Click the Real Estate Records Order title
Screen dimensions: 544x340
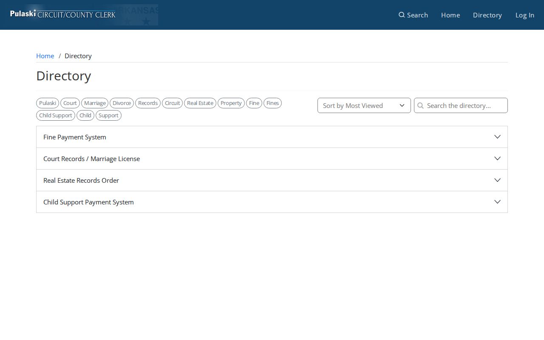[x=81, y=180]
